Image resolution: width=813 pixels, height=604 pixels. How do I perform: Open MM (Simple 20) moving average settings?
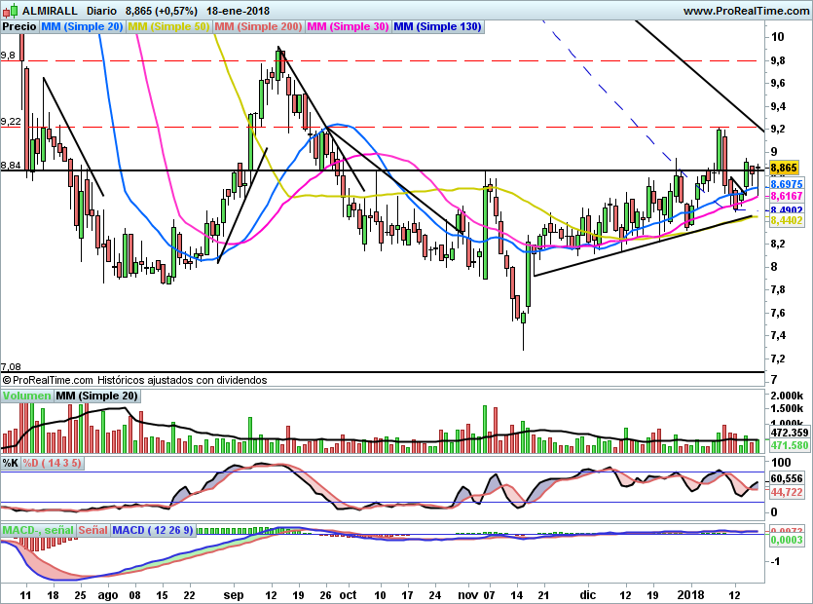pos(82,27)
